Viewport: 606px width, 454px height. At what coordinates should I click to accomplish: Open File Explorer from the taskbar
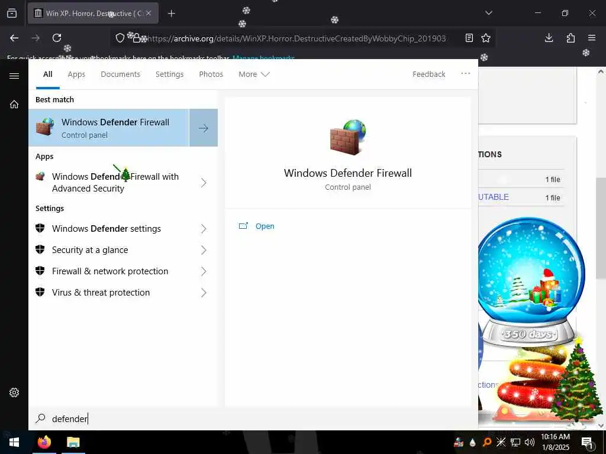click(x=73, y=442)
